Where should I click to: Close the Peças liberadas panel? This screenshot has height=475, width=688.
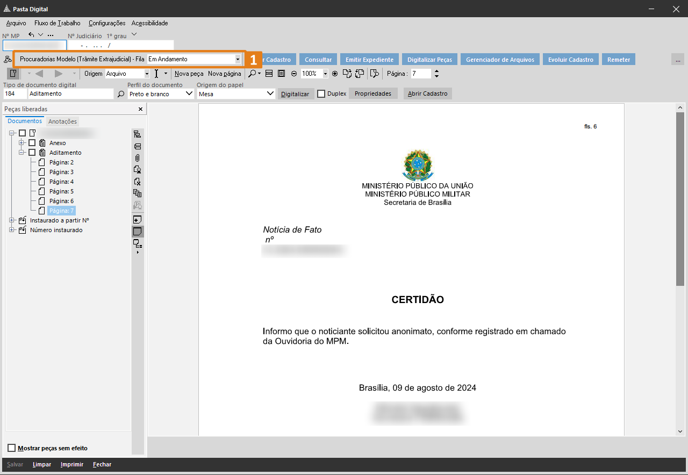point(141,109)
